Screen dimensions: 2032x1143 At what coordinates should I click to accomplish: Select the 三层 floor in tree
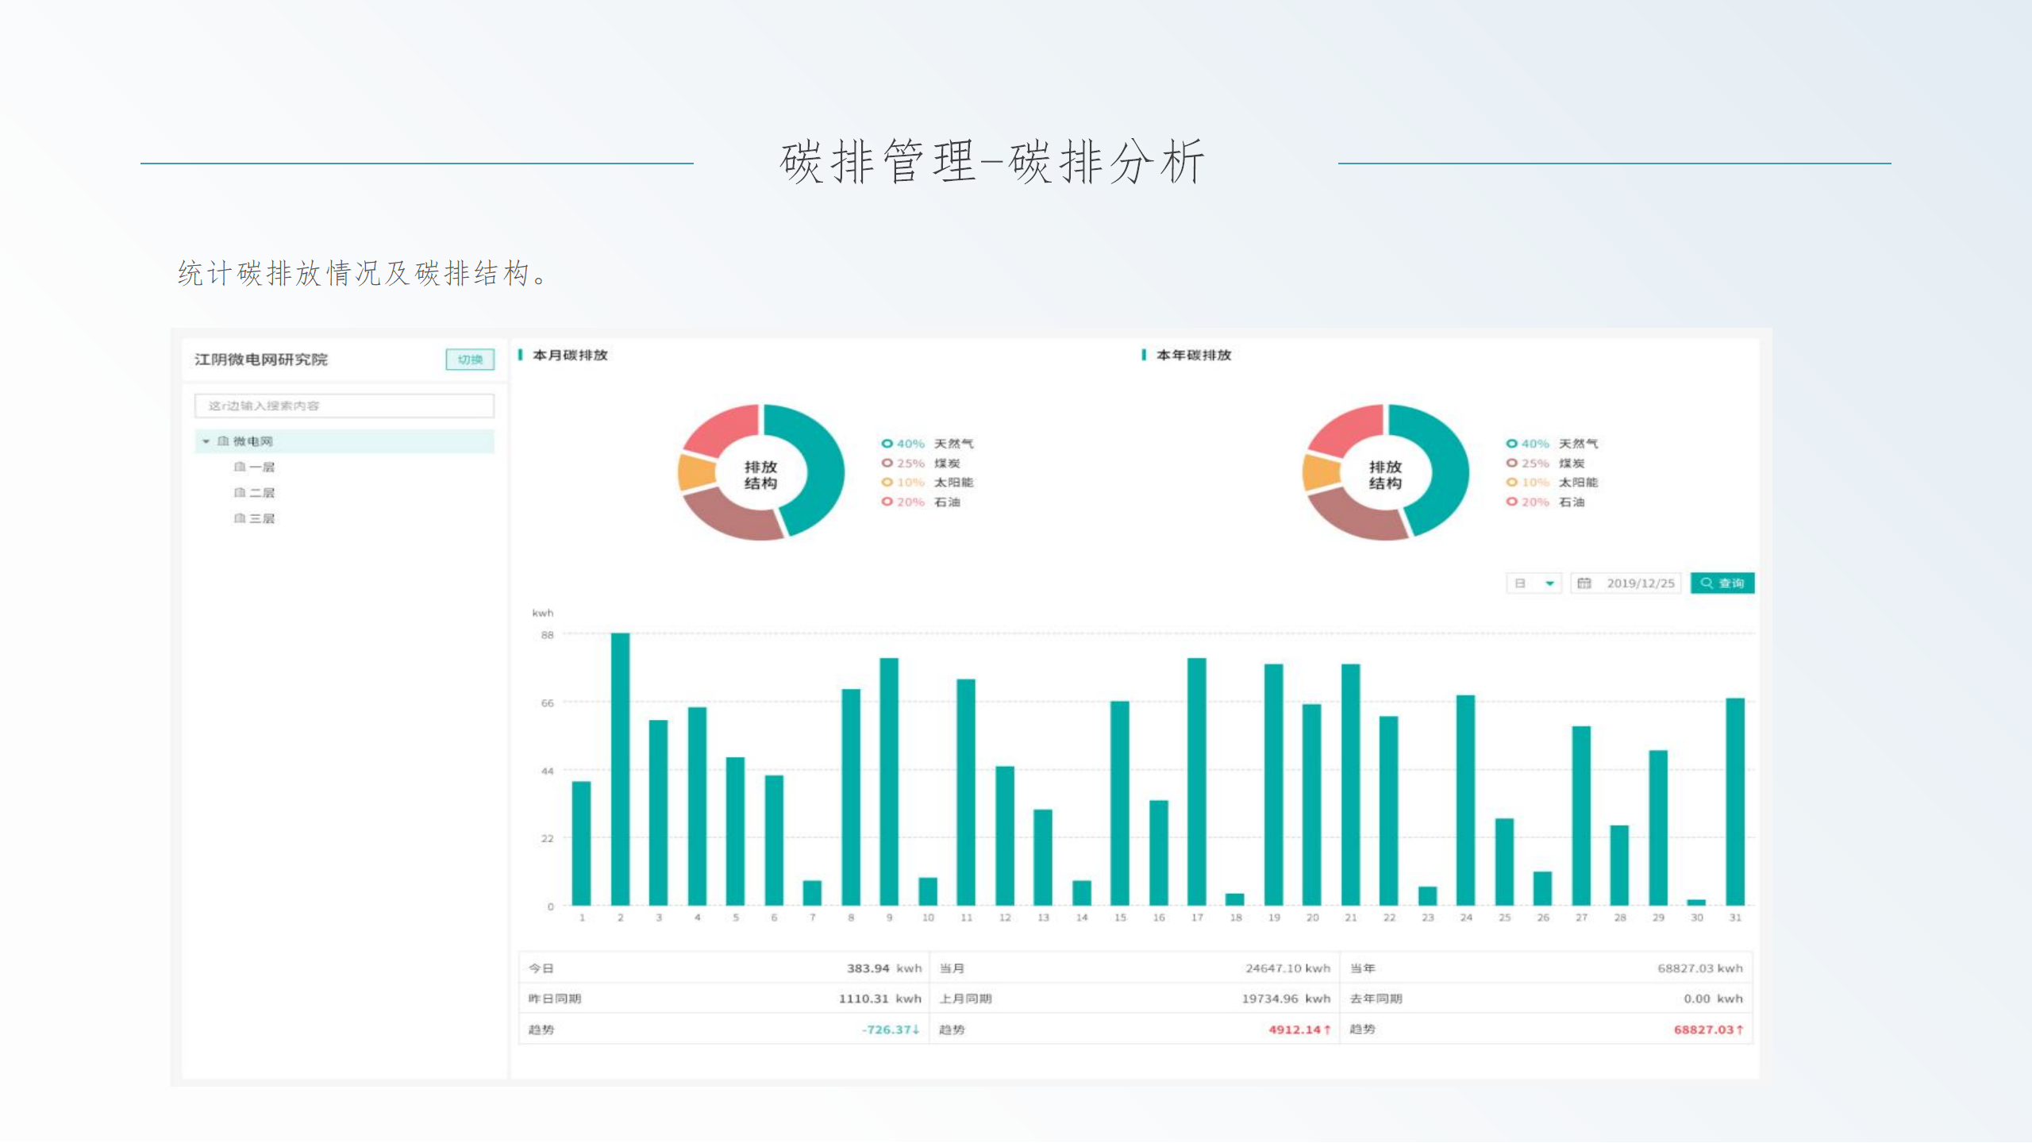tap(262, 518)
